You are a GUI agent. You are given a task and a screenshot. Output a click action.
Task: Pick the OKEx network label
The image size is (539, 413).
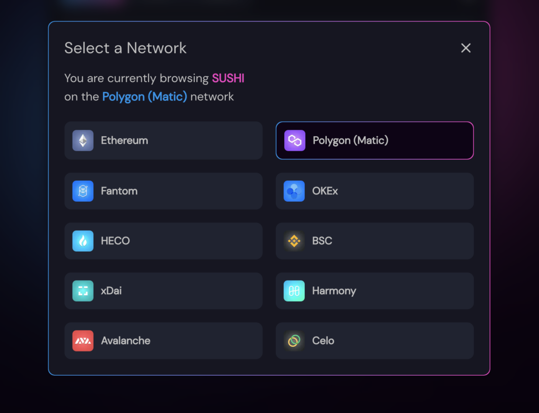click(325, 191)
